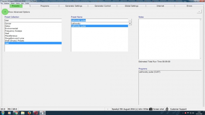Click the minus button at top right of panel
The height and width of the screenshot is (115, 205).
[x=199, y=11]
